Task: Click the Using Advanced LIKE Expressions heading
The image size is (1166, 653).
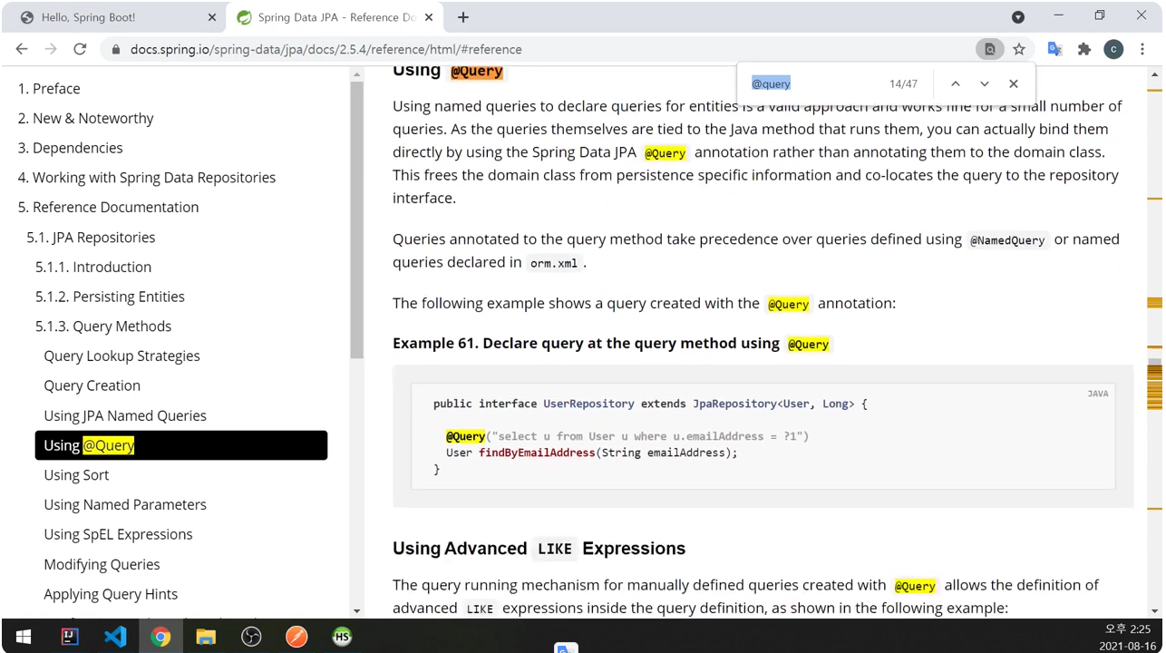Action: click(x=539, y=549)
